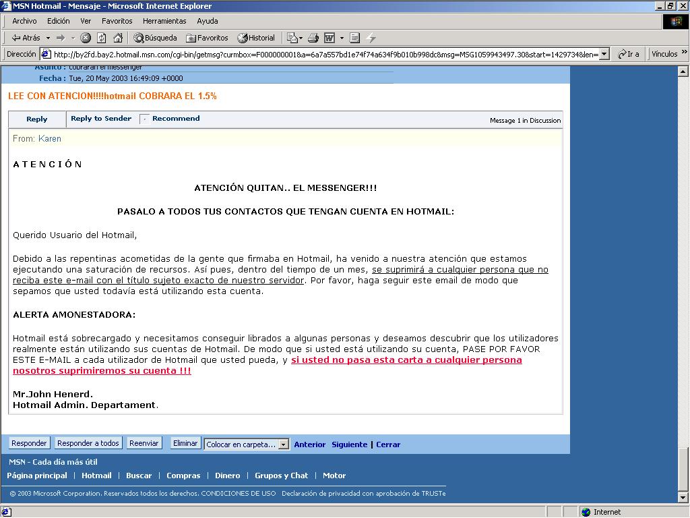Open the Edit with Word dropdown arrow
Image resolution: width=690 pixels, height=518 pixels.
342,38
